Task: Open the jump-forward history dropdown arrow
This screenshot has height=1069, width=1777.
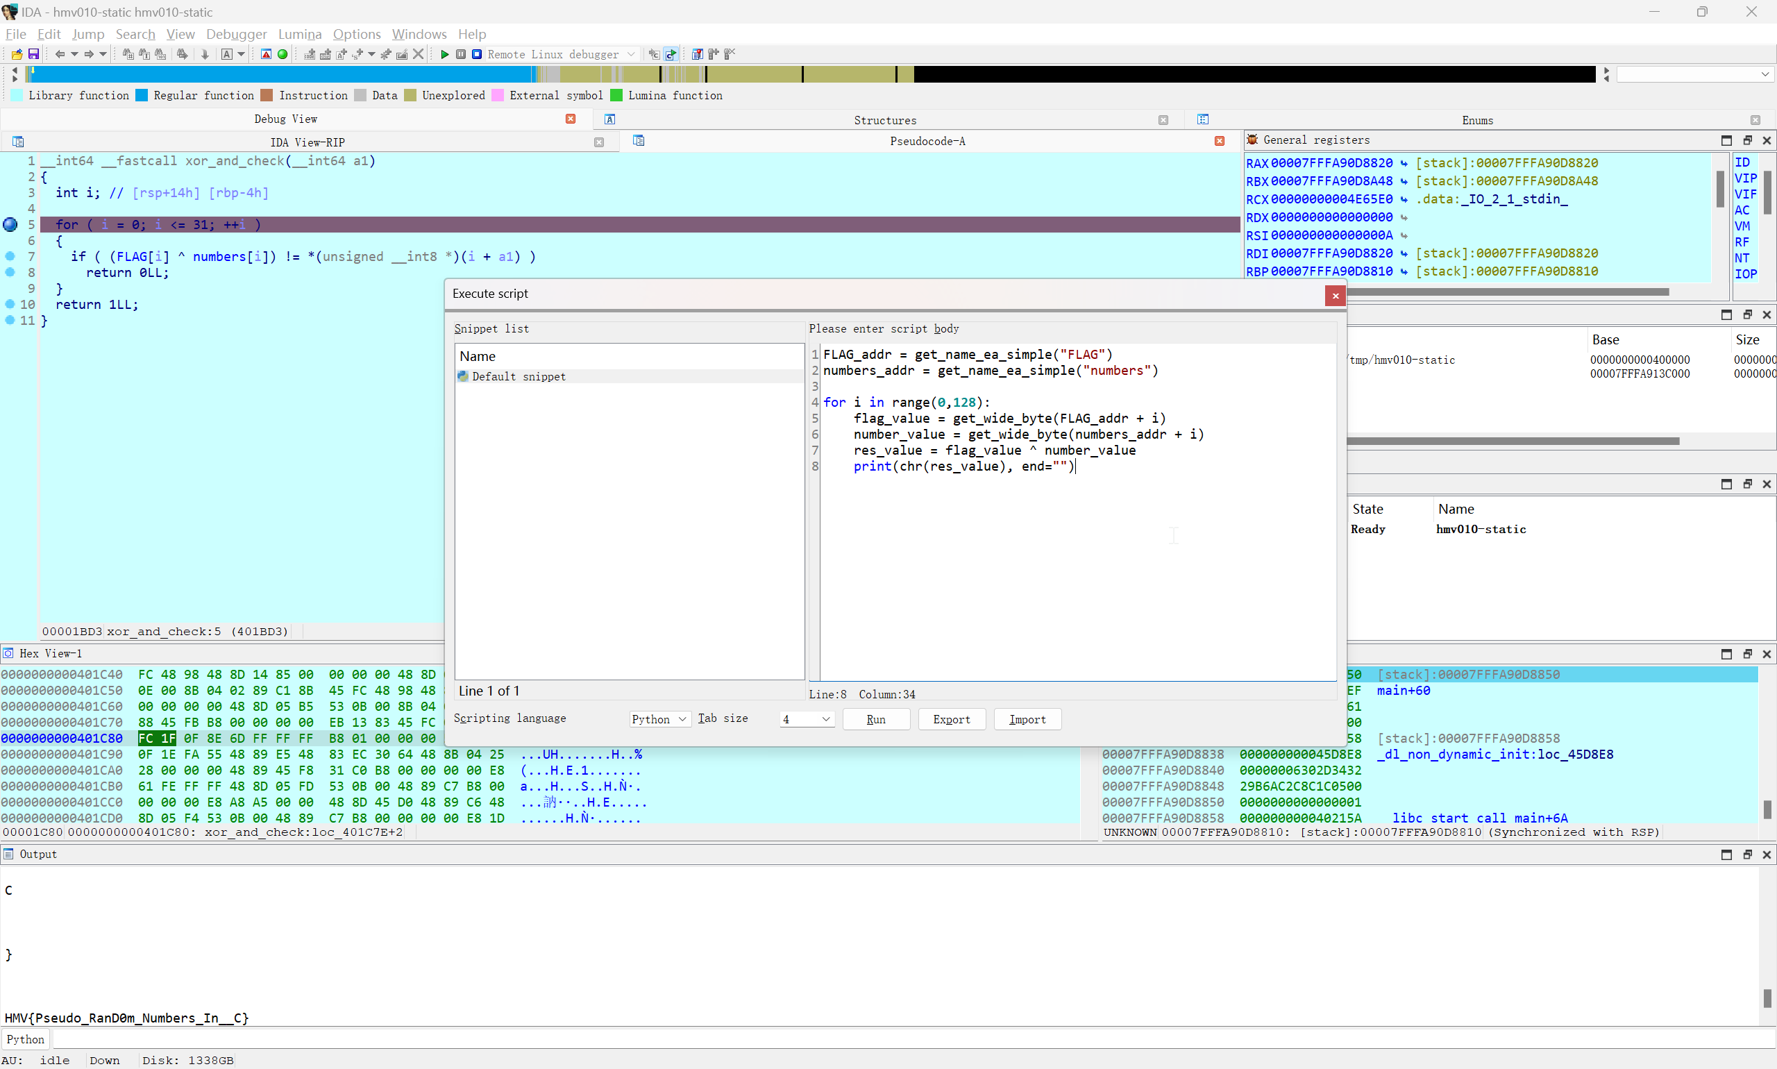Action: (x=103, y=54)
